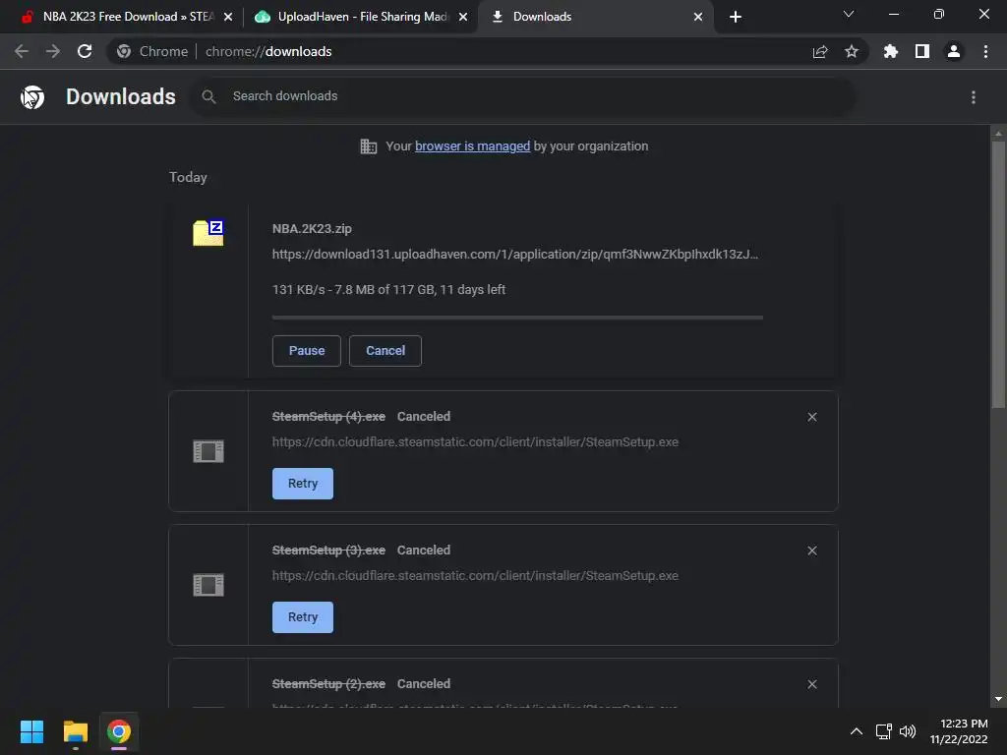The width and height of the screenshot is (1007, 755).
Task: Open the network status tray icon
Action: [x=884, y=731]
